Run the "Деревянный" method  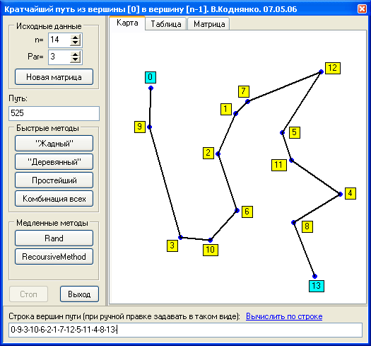point(54,162)
